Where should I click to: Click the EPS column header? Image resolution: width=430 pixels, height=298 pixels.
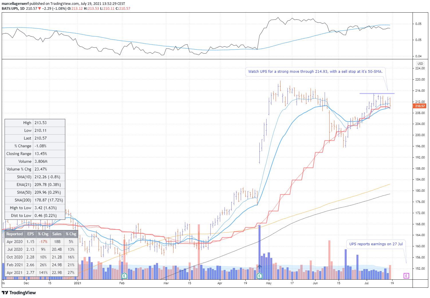[31, 234]
